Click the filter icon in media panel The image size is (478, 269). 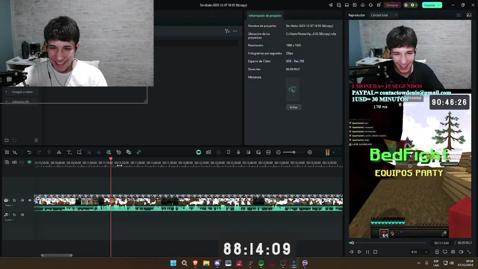coord(227,31)
